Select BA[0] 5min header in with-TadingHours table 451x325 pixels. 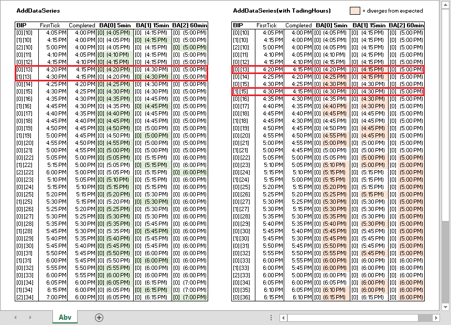(331, 25)
